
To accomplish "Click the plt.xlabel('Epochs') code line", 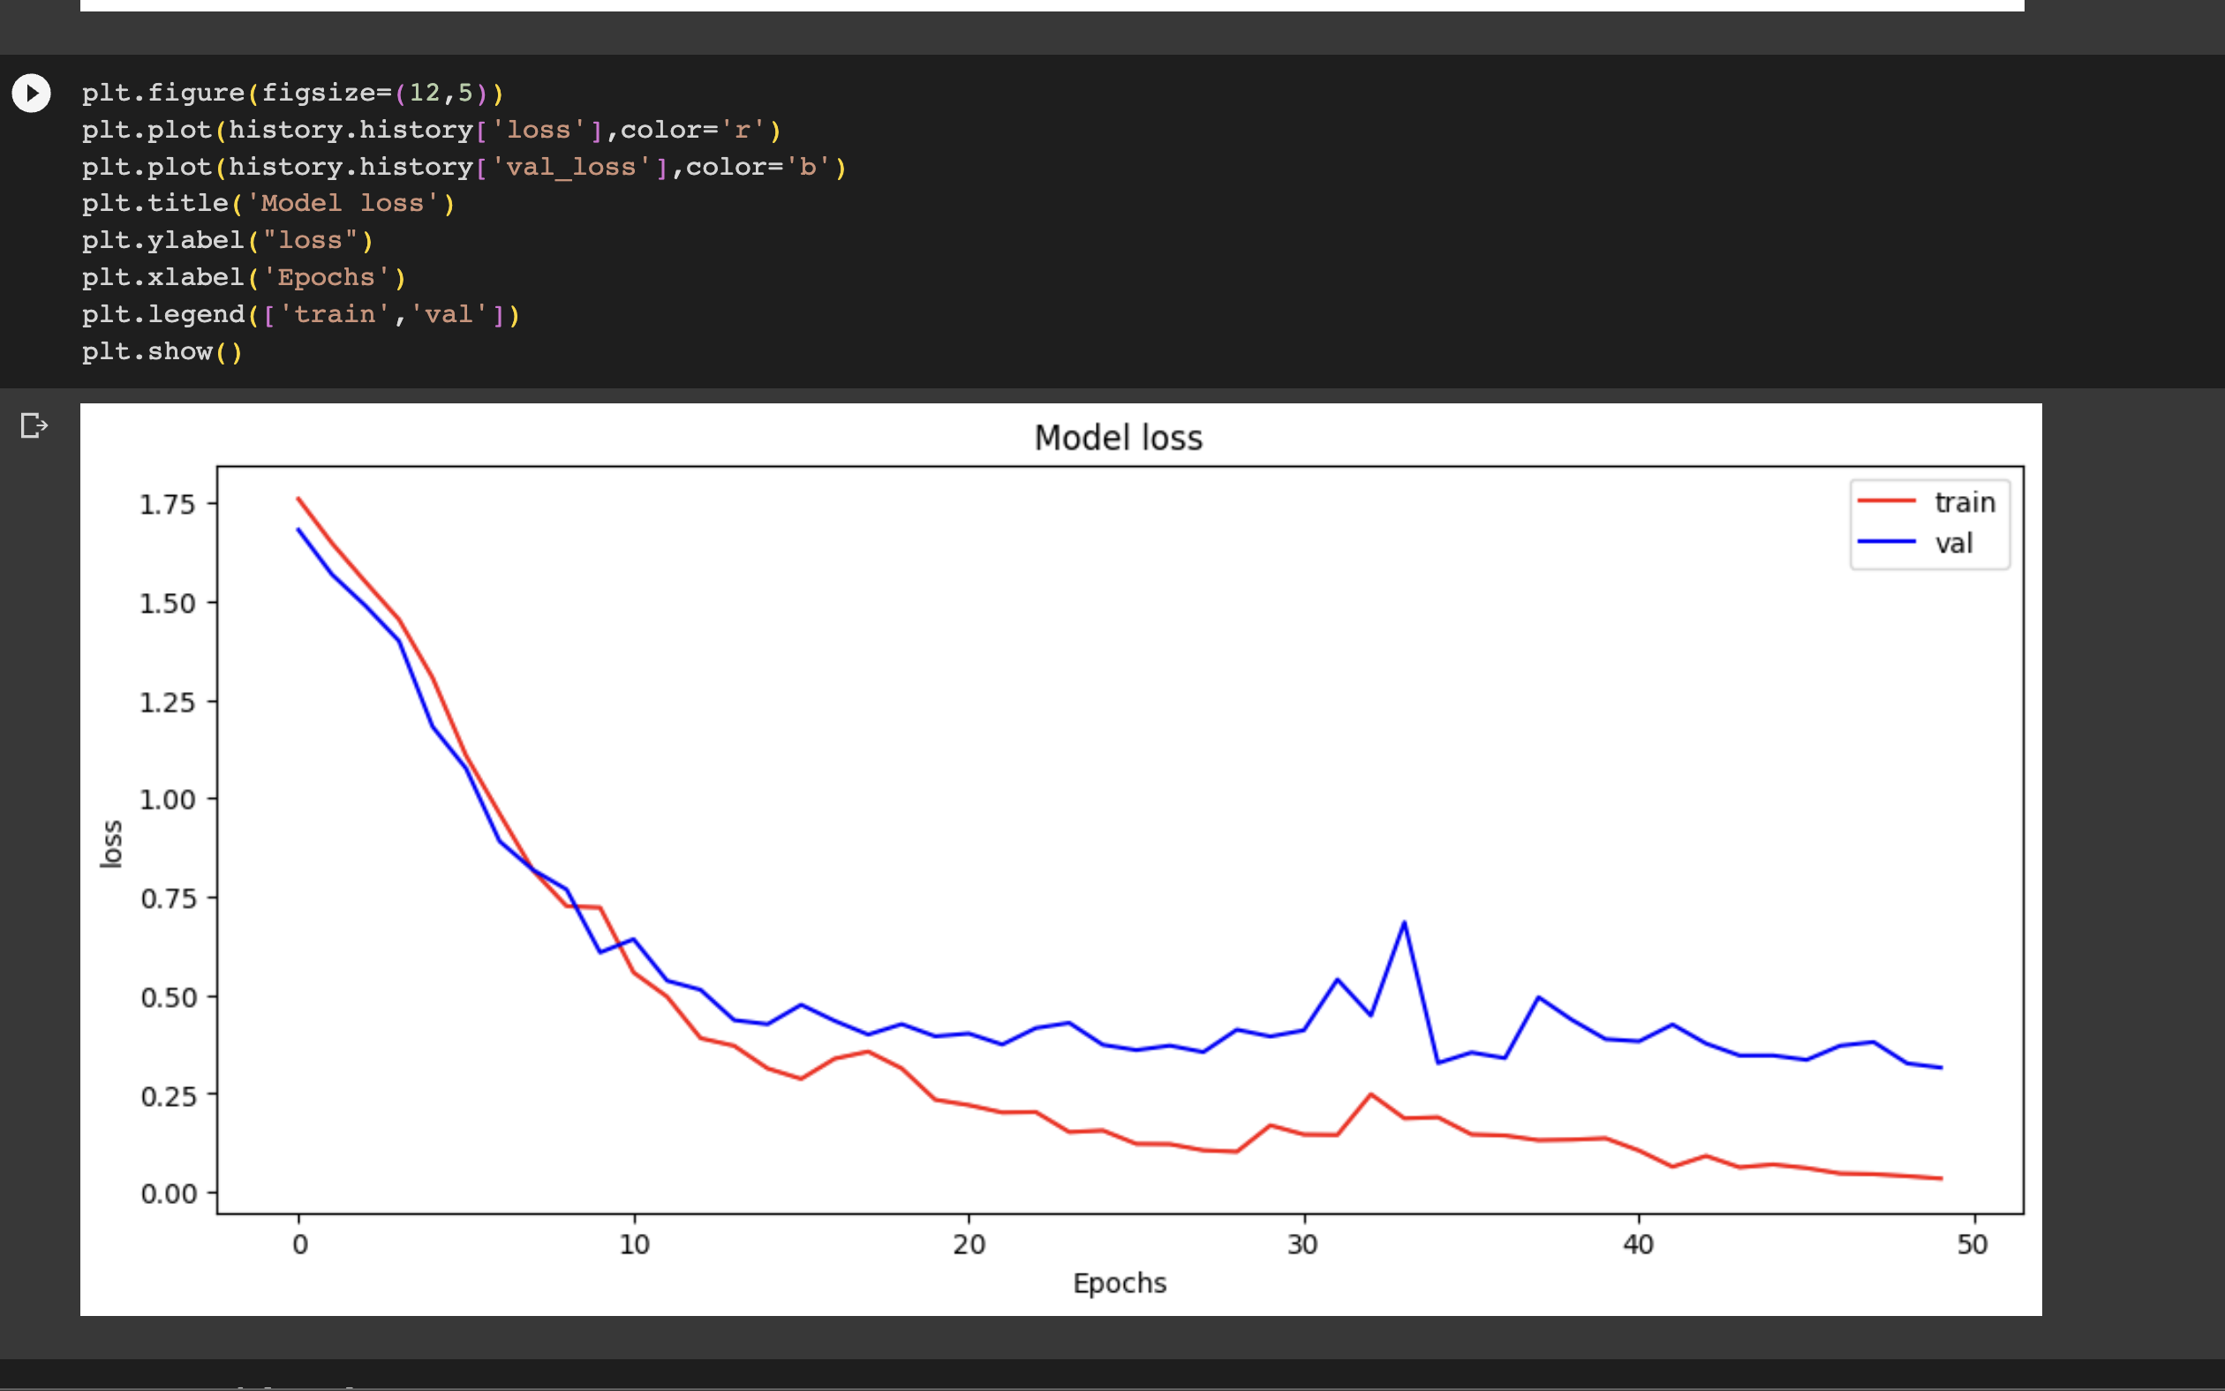I will (244, 278).
